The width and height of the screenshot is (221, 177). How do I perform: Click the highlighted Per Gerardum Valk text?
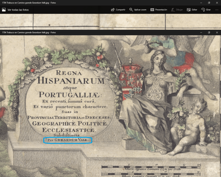68,140
